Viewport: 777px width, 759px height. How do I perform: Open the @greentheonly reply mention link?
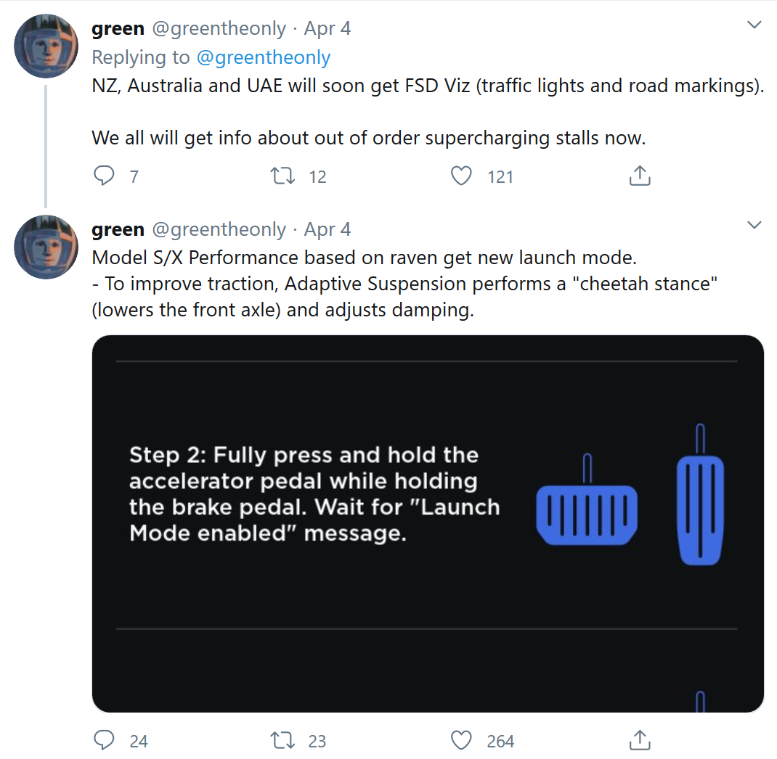(264, 57)
